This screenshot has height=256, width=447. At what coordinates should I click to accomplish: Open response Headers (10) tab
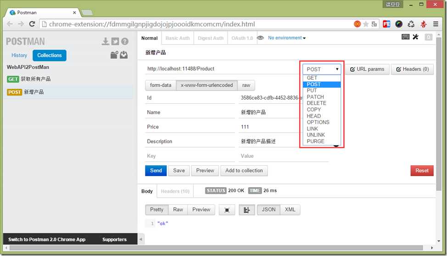point(175,191)
